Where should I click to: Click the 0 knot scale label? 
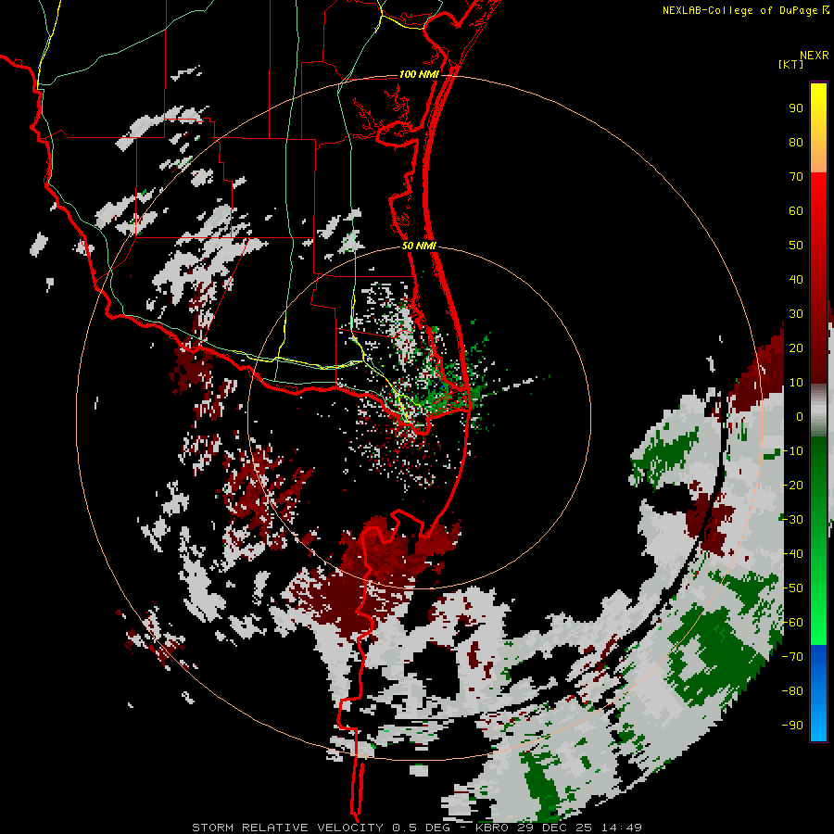point(800,417)
